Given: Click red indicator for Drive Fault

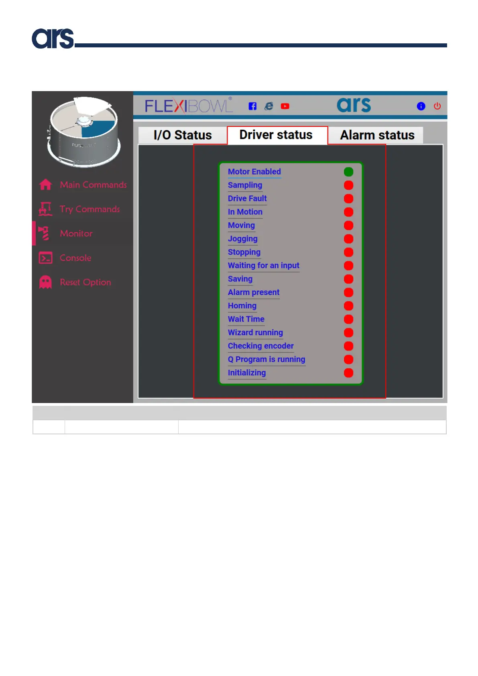Looking at the screenshot, I should point(348,199).
